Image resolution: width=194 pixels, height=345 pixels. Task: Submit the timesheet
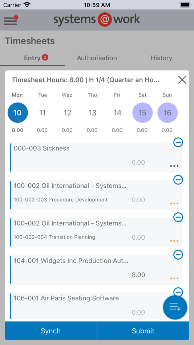[143, 331]
